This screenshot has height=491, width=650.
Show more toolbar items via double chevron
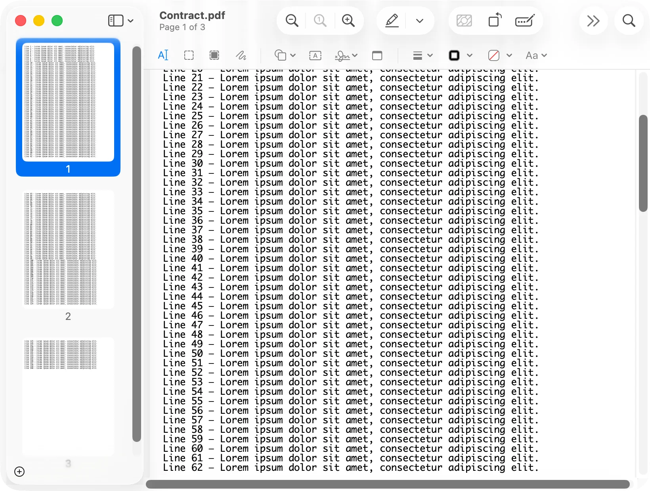tap(593, 21)
